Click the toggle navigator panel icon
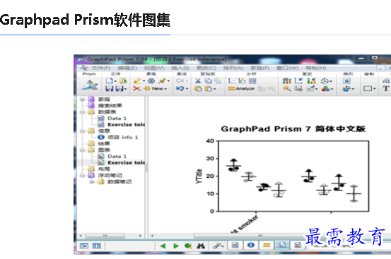Screen dimensions: 391x259 pyautogui.click(x=83, y=246)
